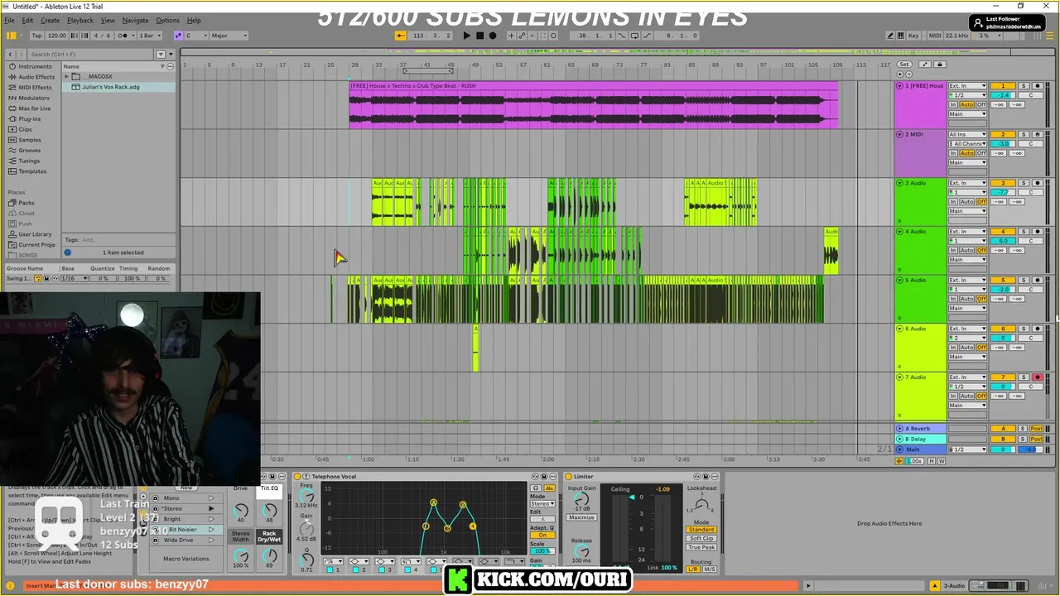Screen dimensions: 1060x596
Task: Click the Limiter Maximize button
Action: [581, 517]
